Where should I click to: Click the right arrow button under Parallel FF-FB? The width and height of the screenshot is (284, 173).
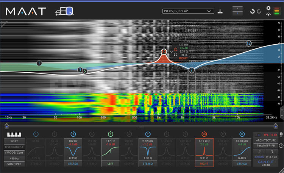[272, 151]
